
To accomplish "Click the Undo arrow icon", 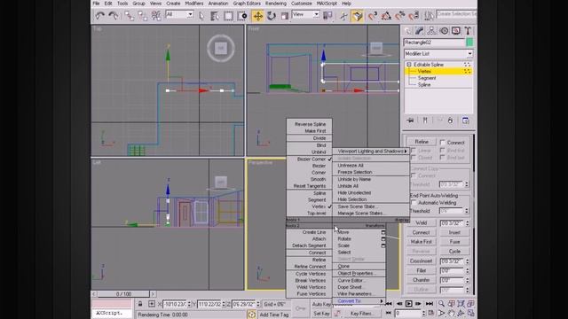I will pyautogui.click(x=99, y=16).
